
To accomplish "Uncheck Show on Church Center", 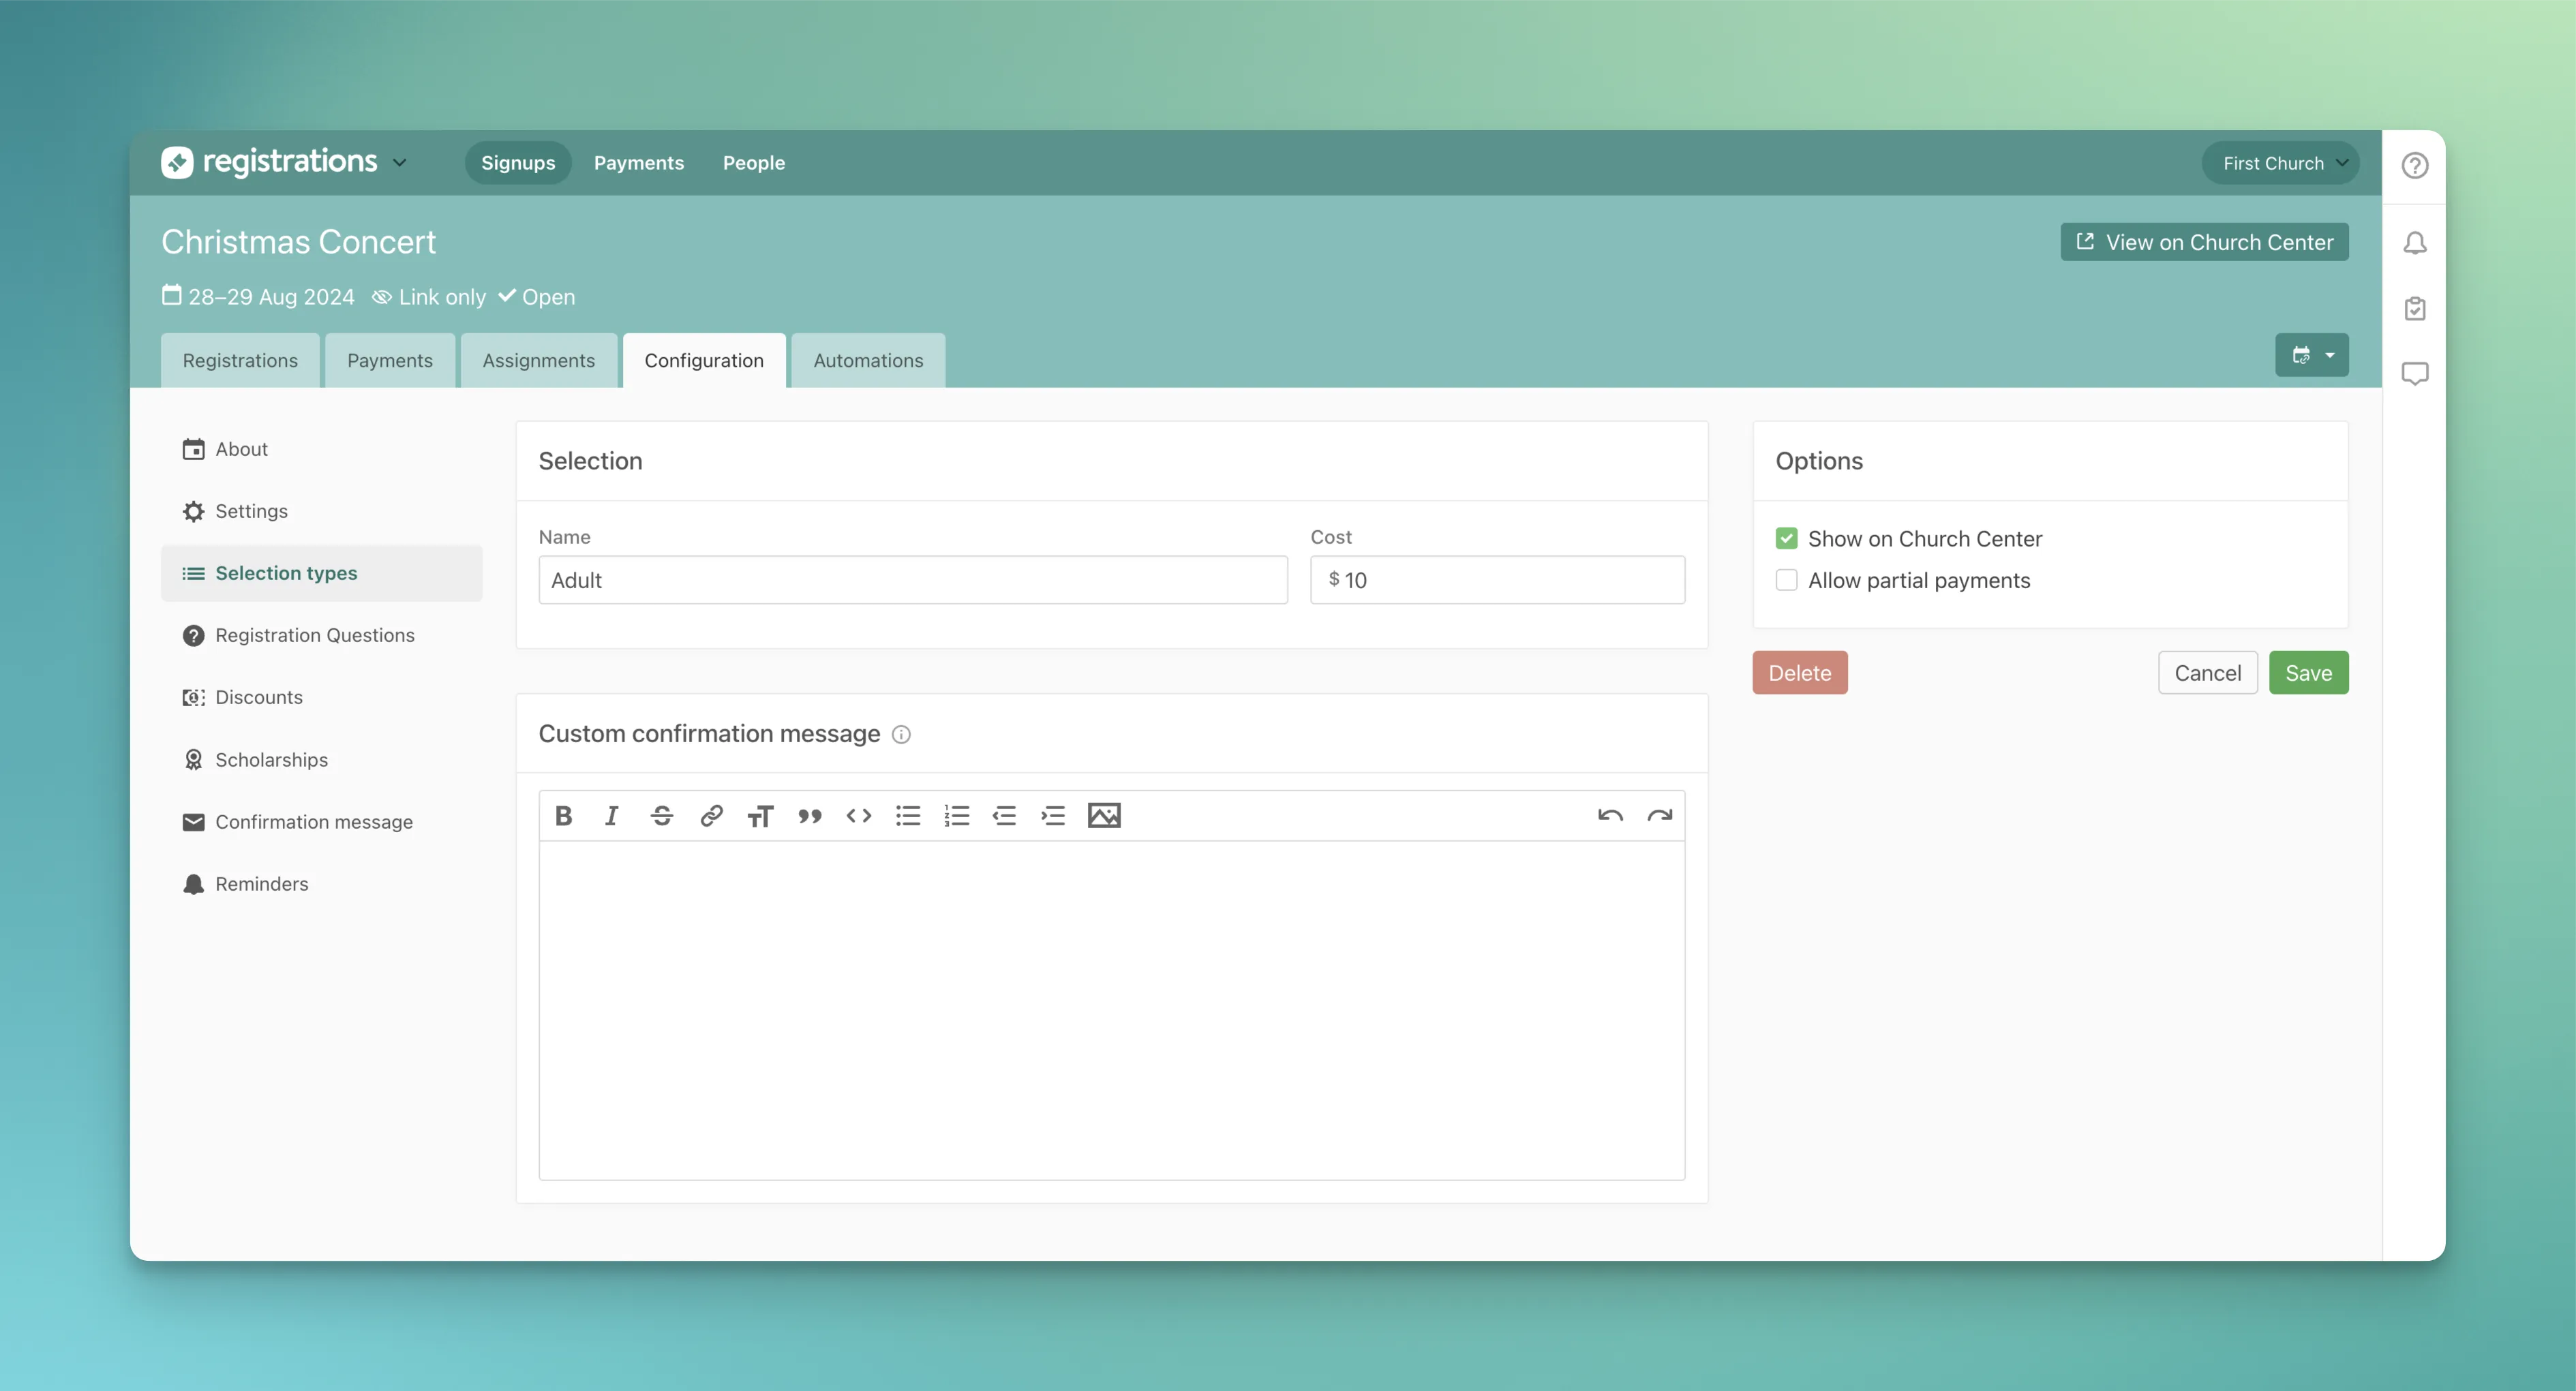I will click(x=1786, y=539).
